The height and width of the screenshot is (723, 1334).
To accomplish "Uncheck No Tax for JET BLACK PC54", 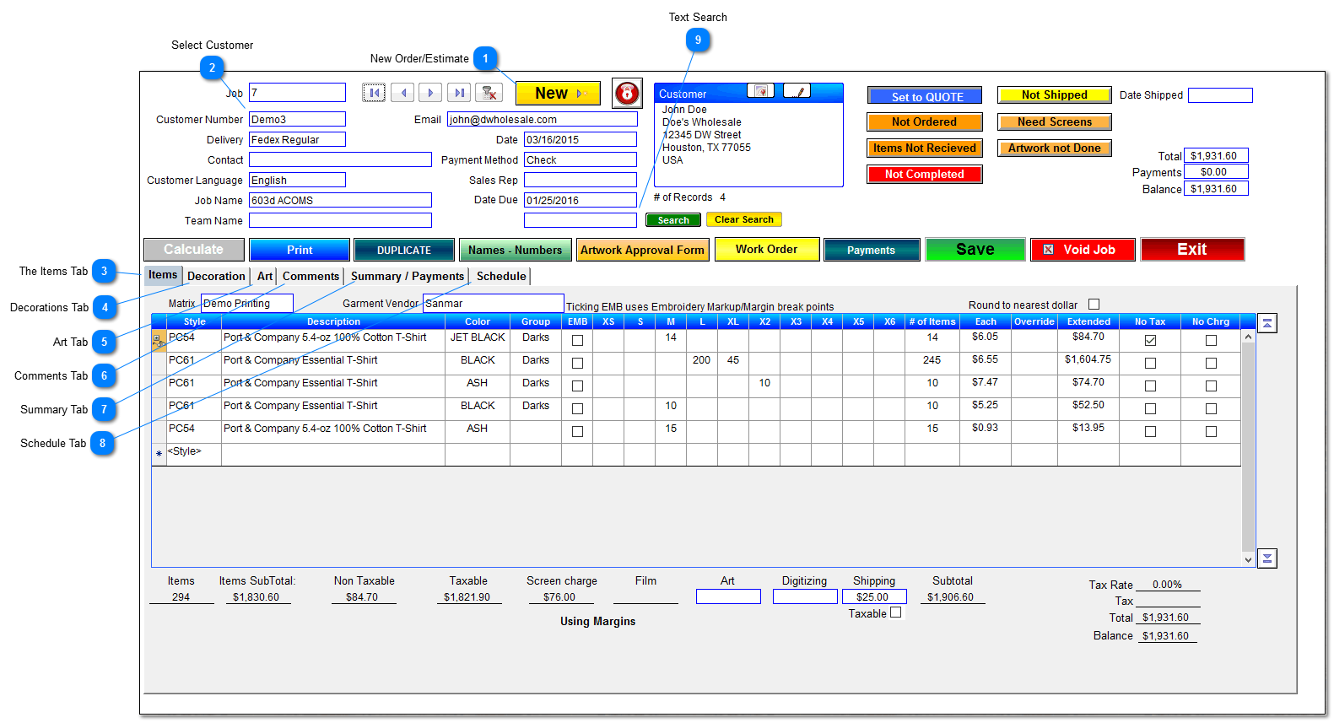I will tap(1150, 340).
